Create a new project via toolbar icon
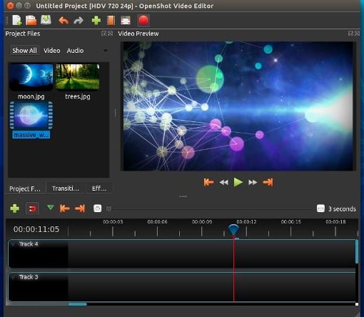Image resolution: width=364 pixels, height=317 pixels. tap(17, 21)
